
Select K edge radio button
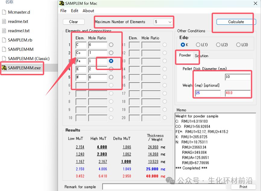click(x=183, y=45)
